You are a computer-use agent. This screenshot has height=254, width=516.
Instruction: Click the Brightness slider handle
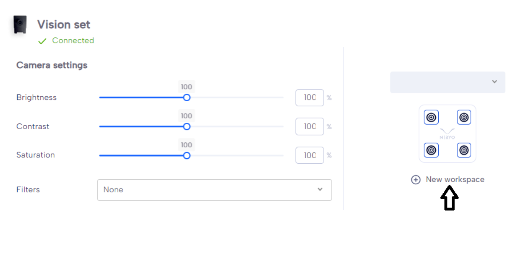pos(187,97)
